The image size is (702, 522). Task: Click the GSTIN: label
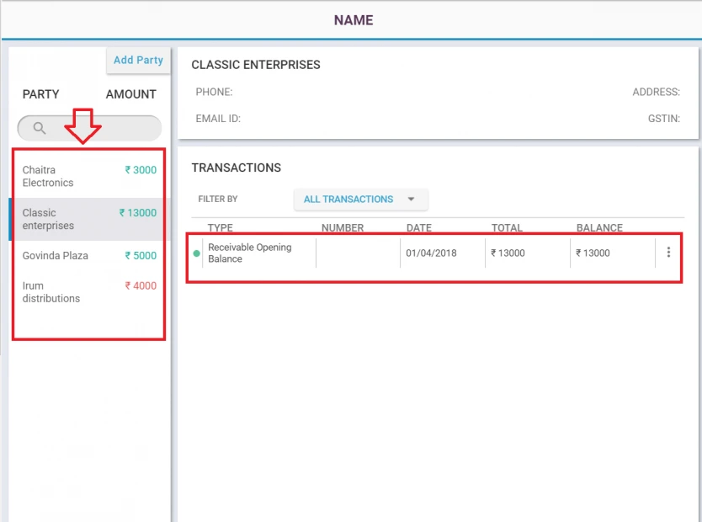pos(664,119)
